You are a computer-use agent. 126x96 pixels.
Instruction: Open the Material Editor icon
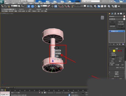[x=109, y=6]
